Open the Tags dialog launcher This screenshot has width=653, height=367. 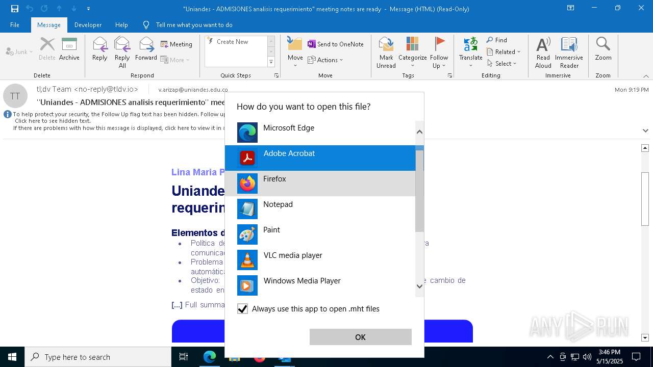pos(450,75)
